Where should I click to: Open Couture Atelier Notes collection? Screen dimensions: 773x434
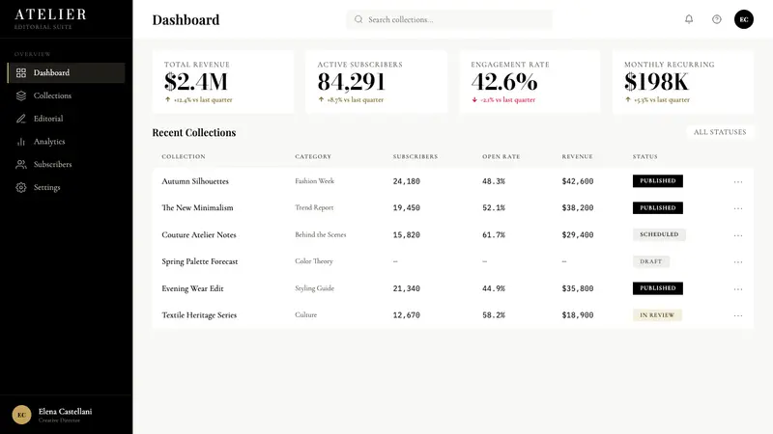pyautogui.click(x=199, y=234)
